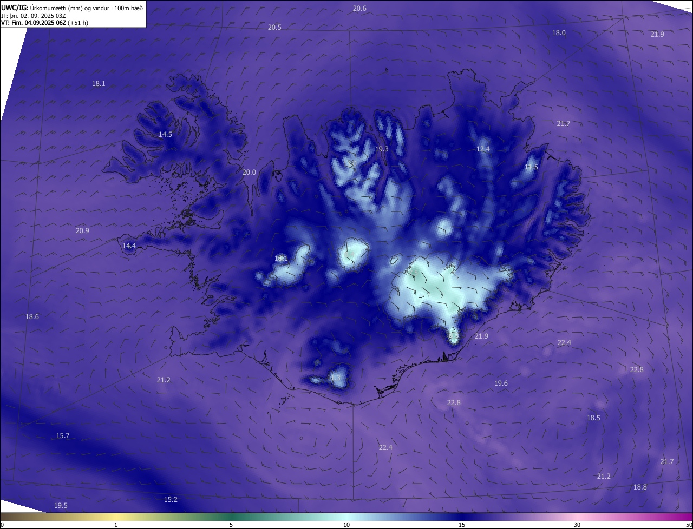Click the 20.6 value on the map

click(359, 8)
